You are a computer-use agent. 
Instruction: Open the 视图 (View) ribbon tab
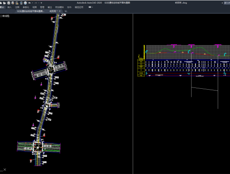pyautogui.click(x=34, y=7)
